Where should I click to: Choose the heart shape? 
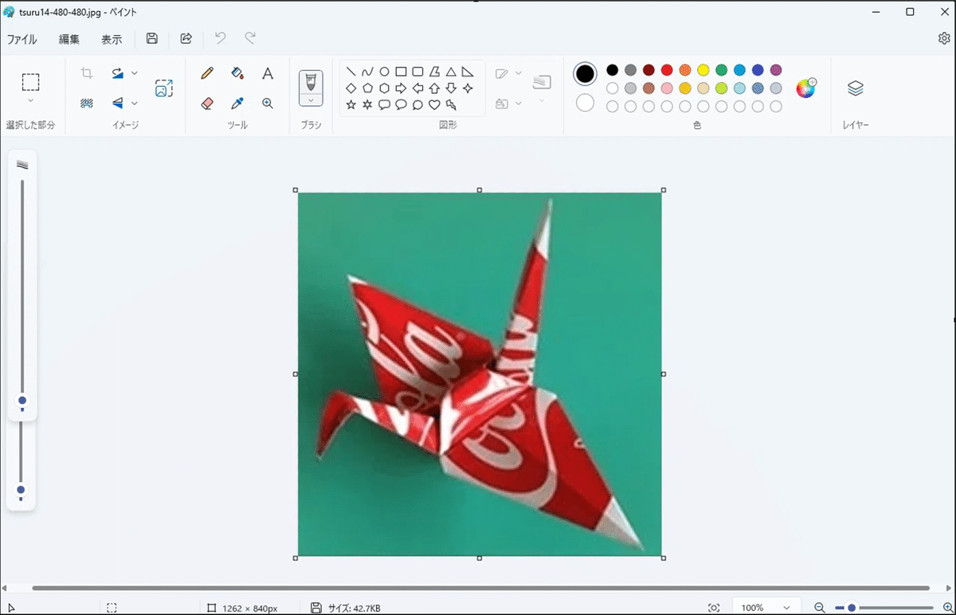[x=434, y=104]
